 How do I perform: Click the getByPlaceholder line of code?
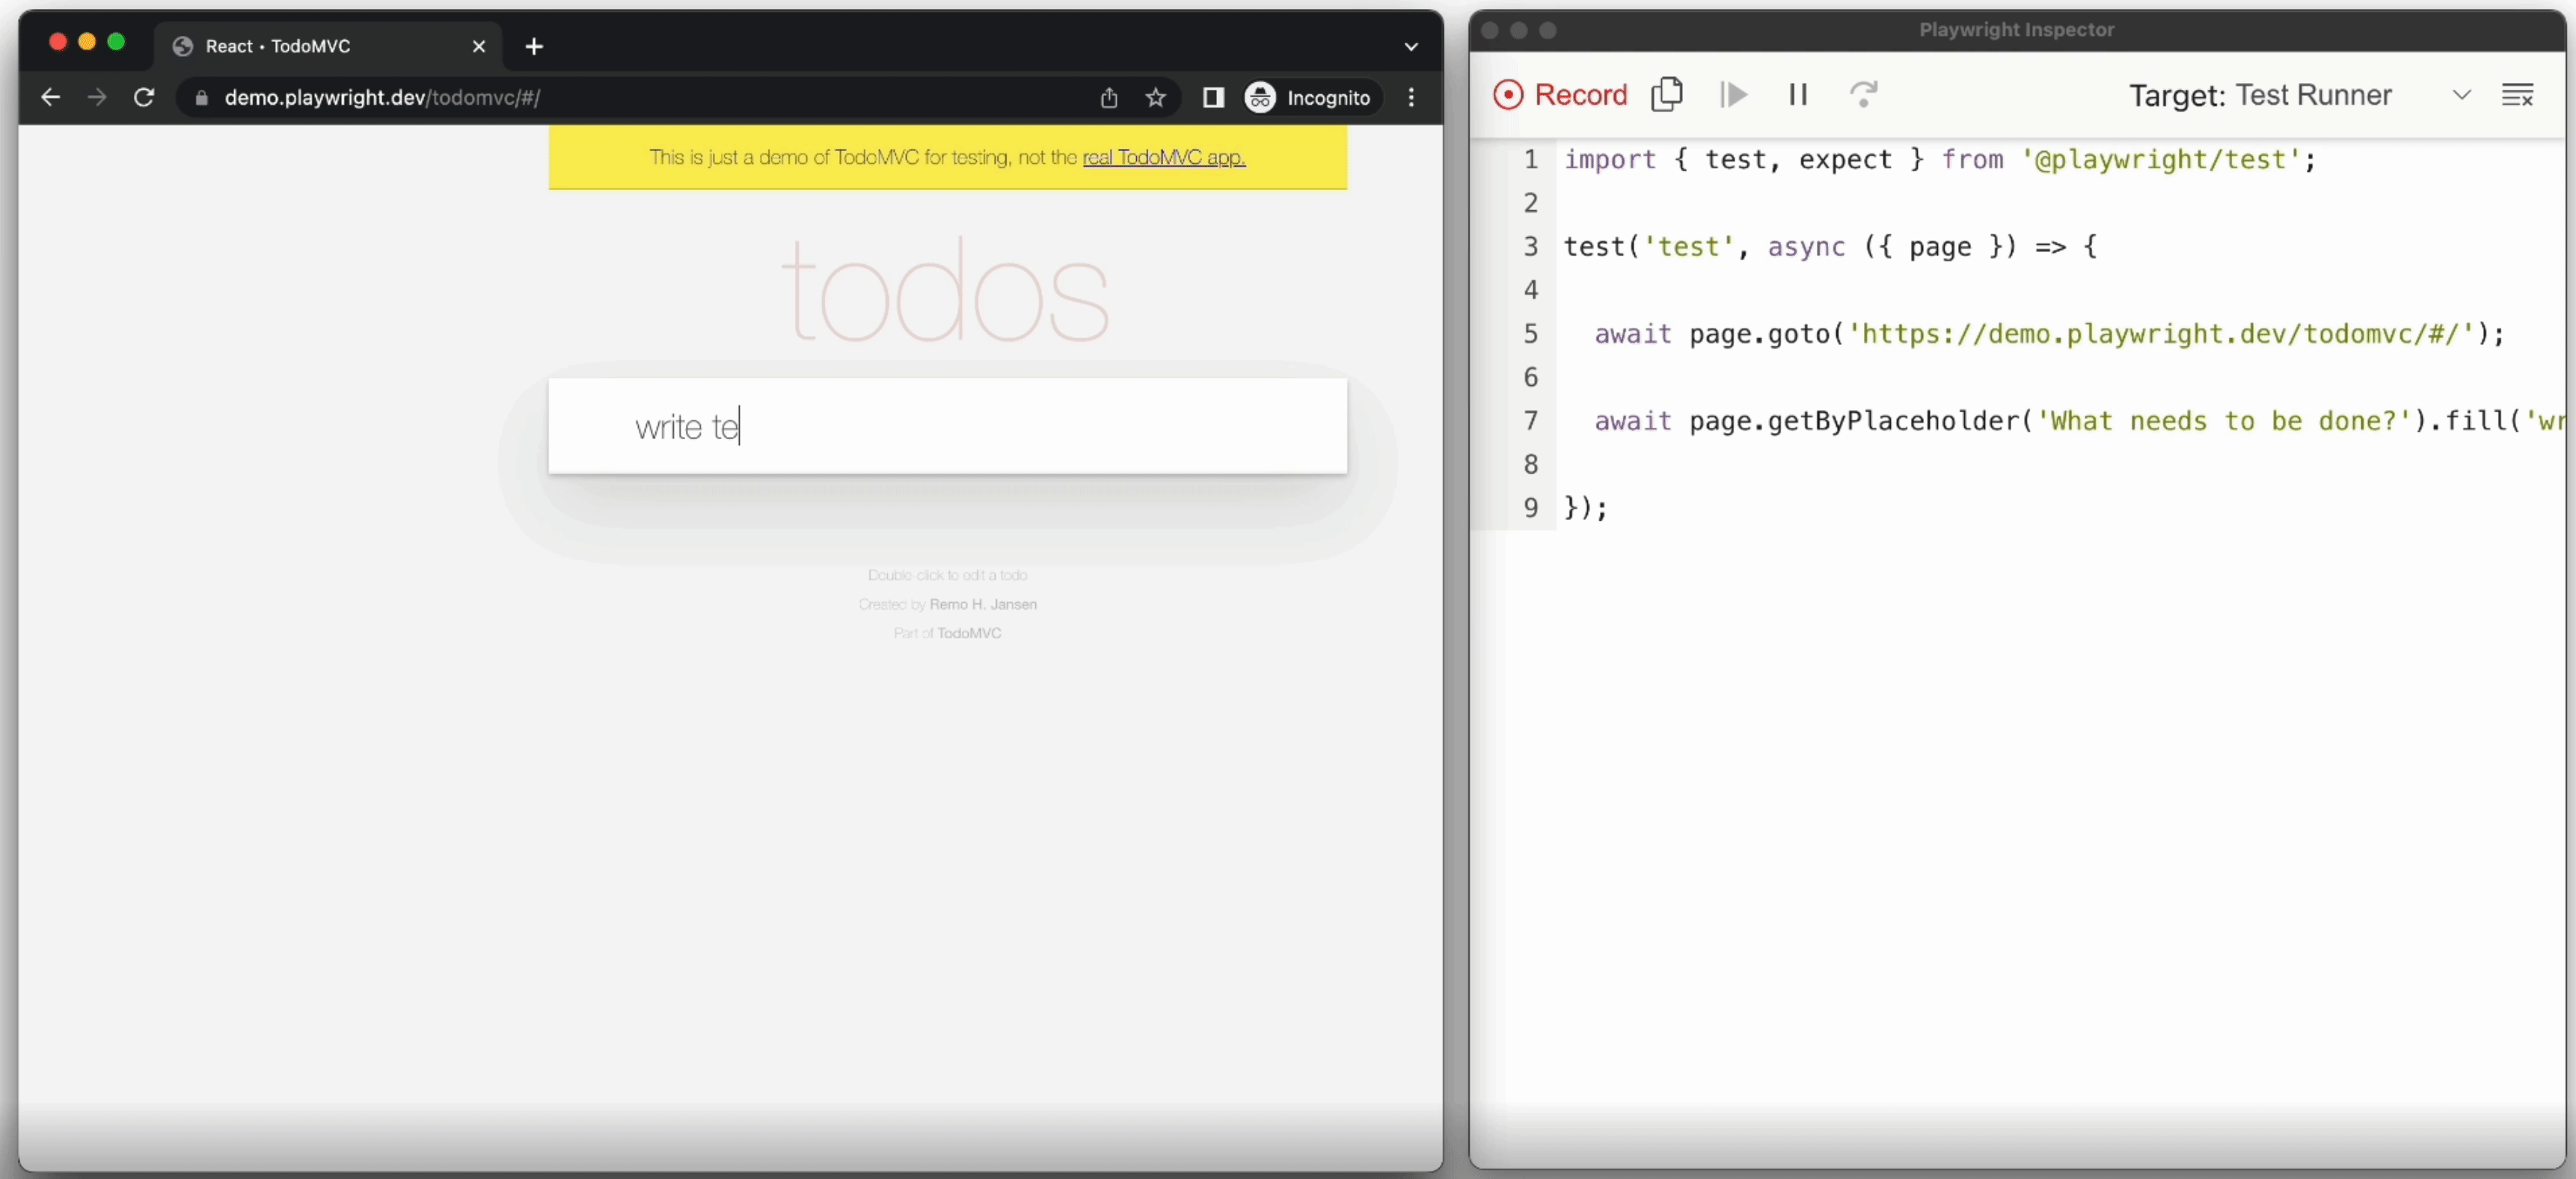pos(2080,420)
